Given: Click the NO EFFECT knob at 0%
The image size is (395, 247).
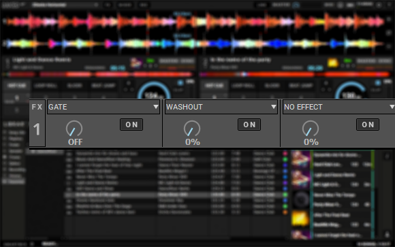Looking at the screenshot, I should click(311, 129).
